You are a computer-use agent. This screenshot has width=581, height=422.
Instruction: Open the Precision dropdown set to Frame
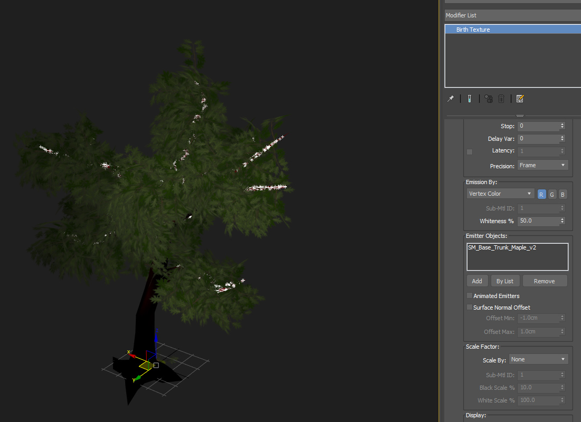pos(542,165)
